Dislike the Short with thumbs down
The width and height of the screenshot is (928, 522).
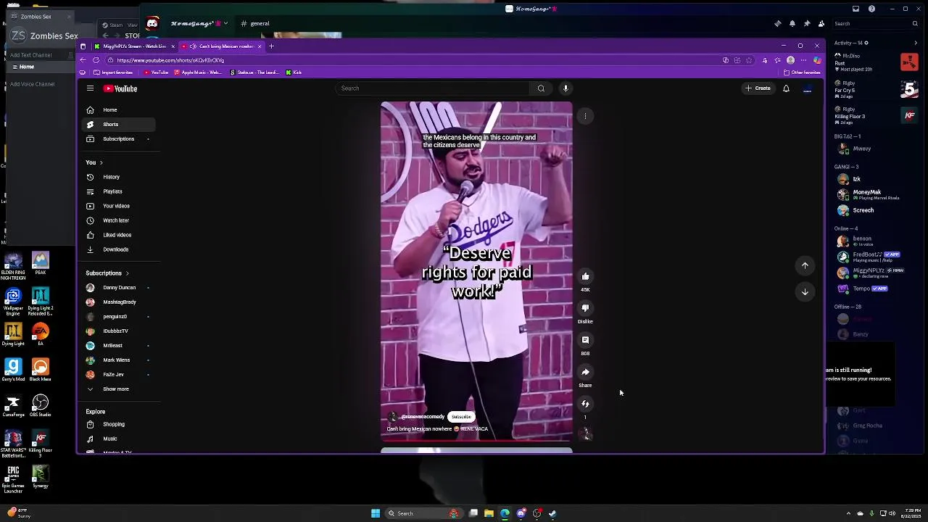(585, 308)
